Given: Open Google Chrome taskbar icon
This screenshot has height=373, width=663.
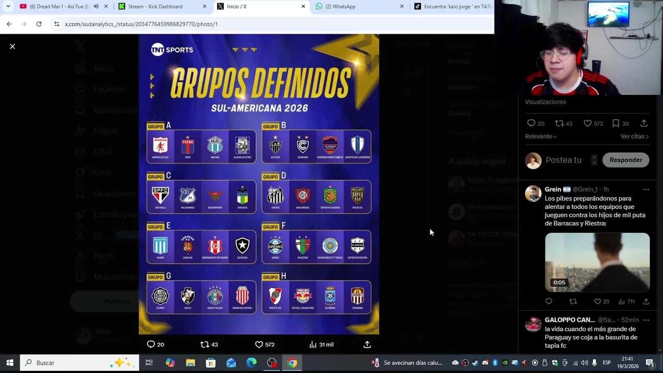Looking at the screenshot, I should 292,363.
